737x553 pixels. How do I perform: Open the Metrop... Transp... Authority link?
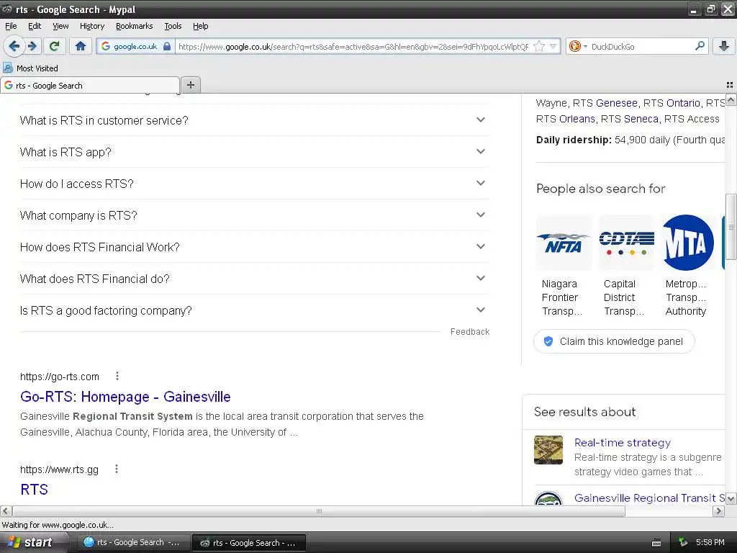(686, 297)
